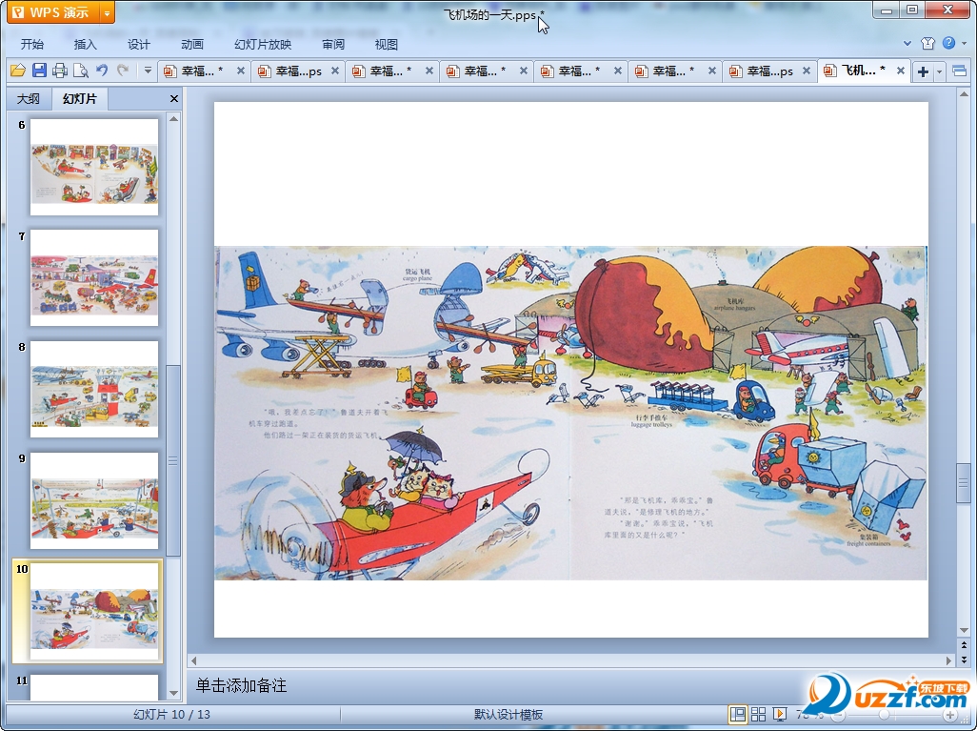Expand the quick access toolbar customize dropdown
The width and height of the screenshot is (977, 731).
pyautogui.click(x=148, y=71)
